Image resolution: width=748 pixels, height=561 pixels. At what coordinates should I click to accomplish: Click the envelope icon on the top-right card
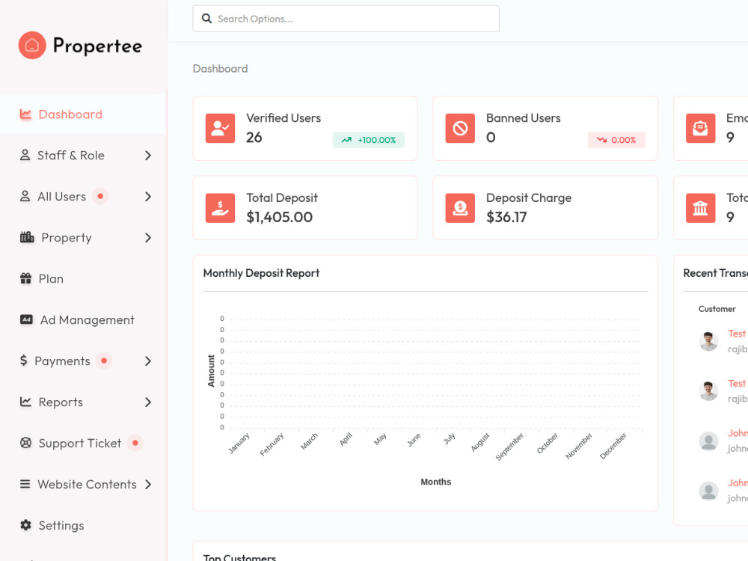pos(700,128)
